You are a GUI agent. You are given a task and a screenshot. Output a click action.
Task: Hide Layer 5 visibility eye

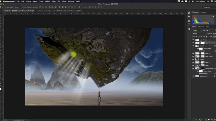coord(193,46)
